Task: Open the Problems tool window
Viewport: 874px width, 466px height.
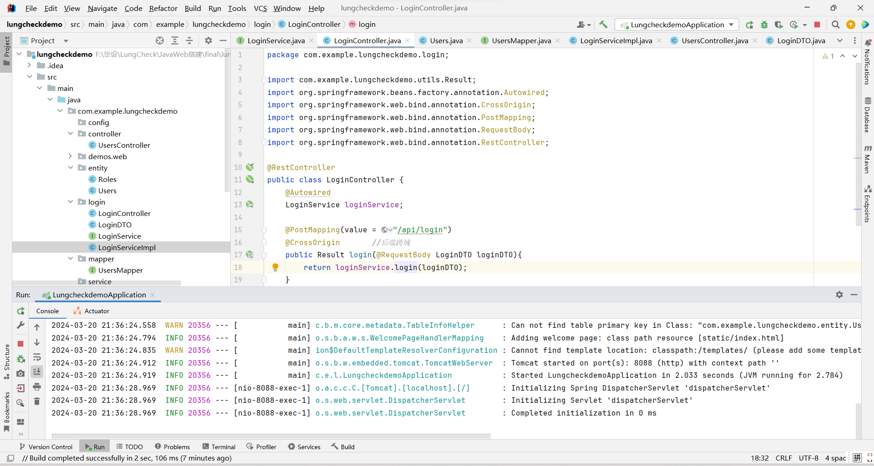Action: coord(173,447)
